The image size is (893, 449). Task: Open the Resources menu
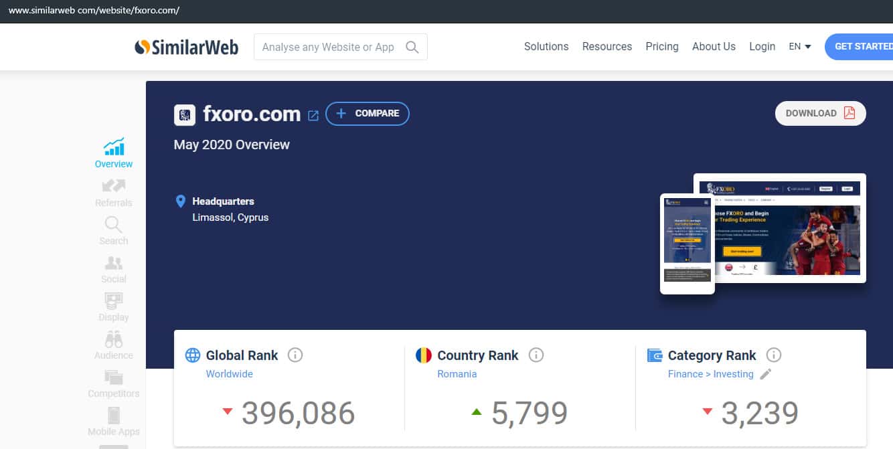(x=607, y=46)
